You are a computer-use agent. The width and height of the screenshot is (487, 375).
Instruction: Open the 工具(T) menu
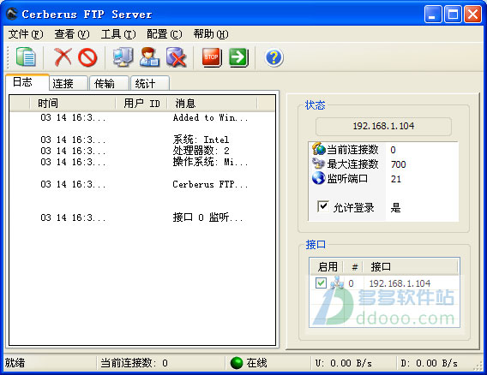click(118, 33)
